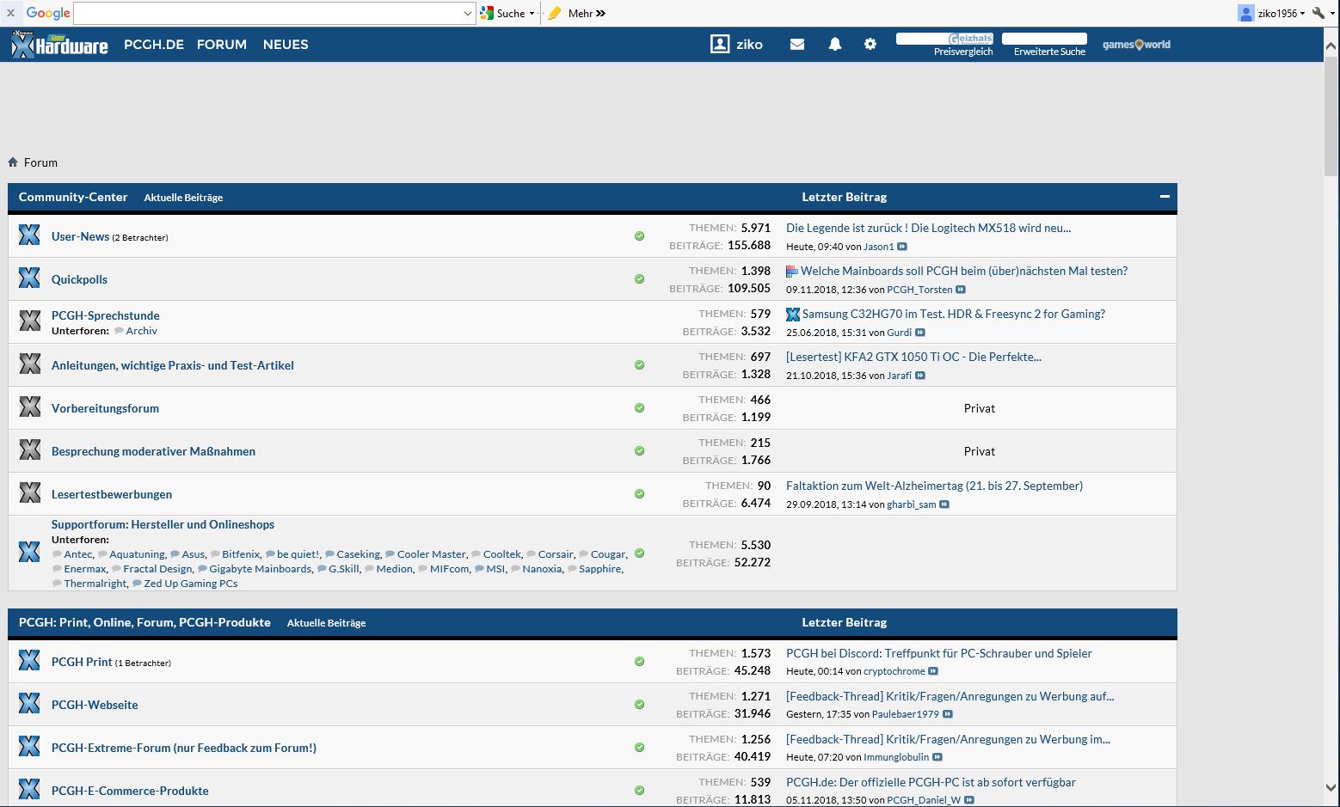Click the page scrollbar up arrow
1340x807 pixels.
tap(1331, 46)
